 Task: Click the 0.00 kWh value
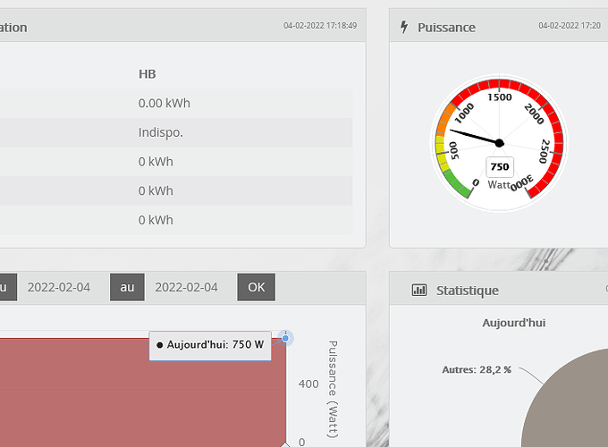click(x=165, y=103)
